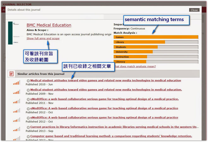Expand the article published 2010 - Jun
This screenshot has height=142, width=208.
pyautogui.click(x=28, y=81)
